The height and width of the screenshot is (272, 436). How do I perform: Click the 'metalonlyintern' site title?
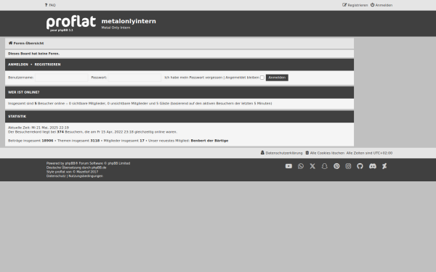tap(129, 21)
